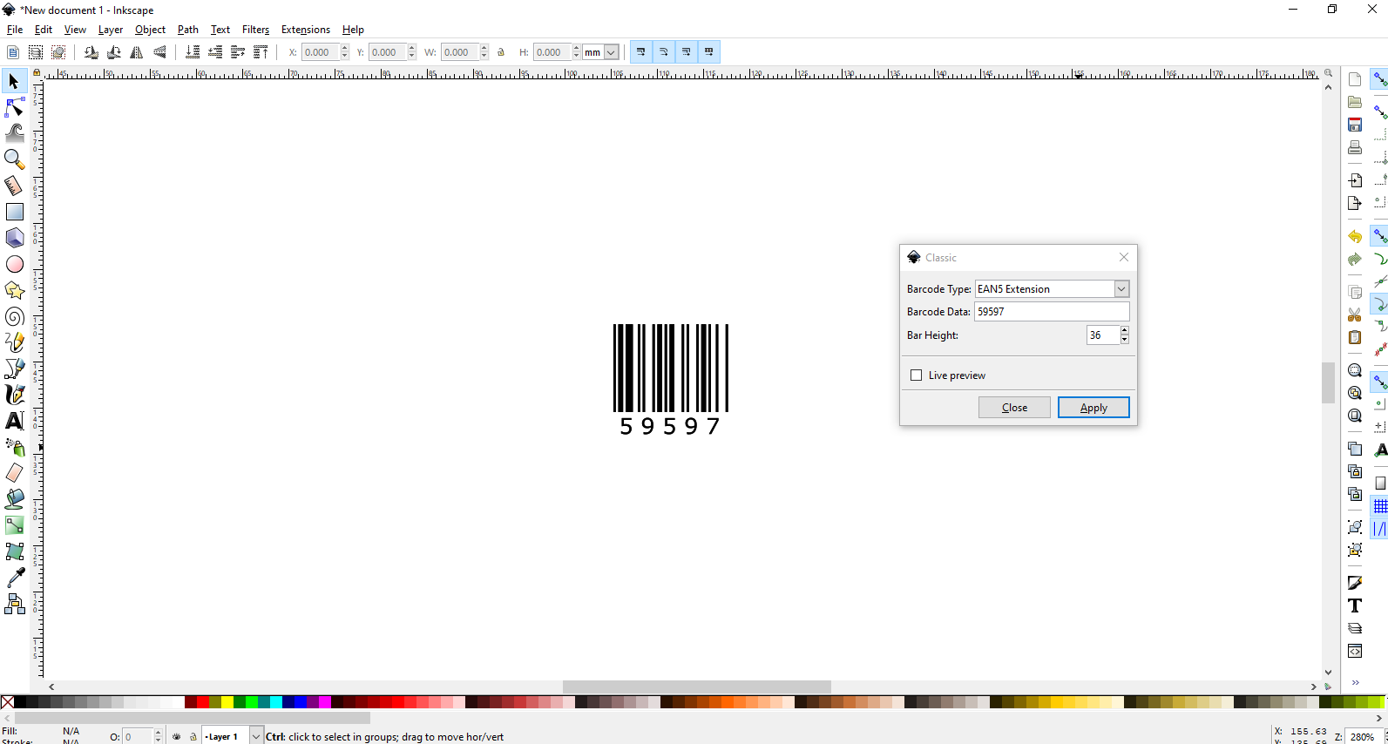Toggle guide lock above vertical ruler

37,74
